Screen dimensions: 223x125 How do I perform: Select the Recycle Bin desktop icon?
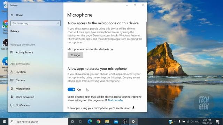5,7
